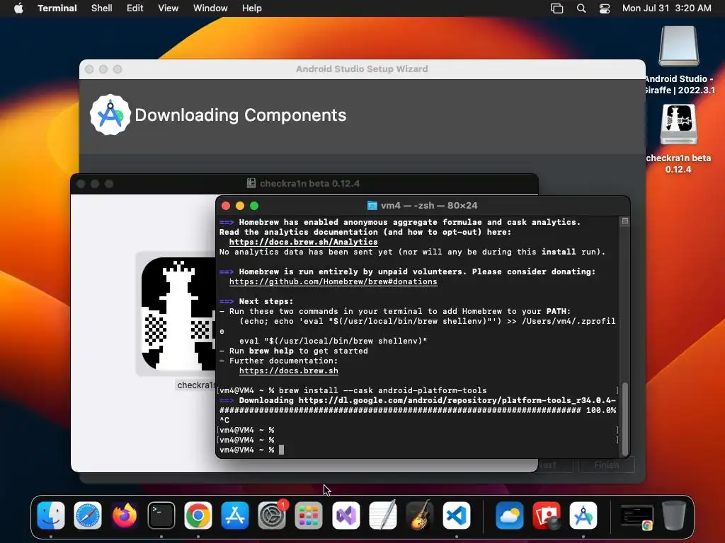This screenshot has height=543, width=725.
Task: Open the App Store dock icon
Action: 235,515
